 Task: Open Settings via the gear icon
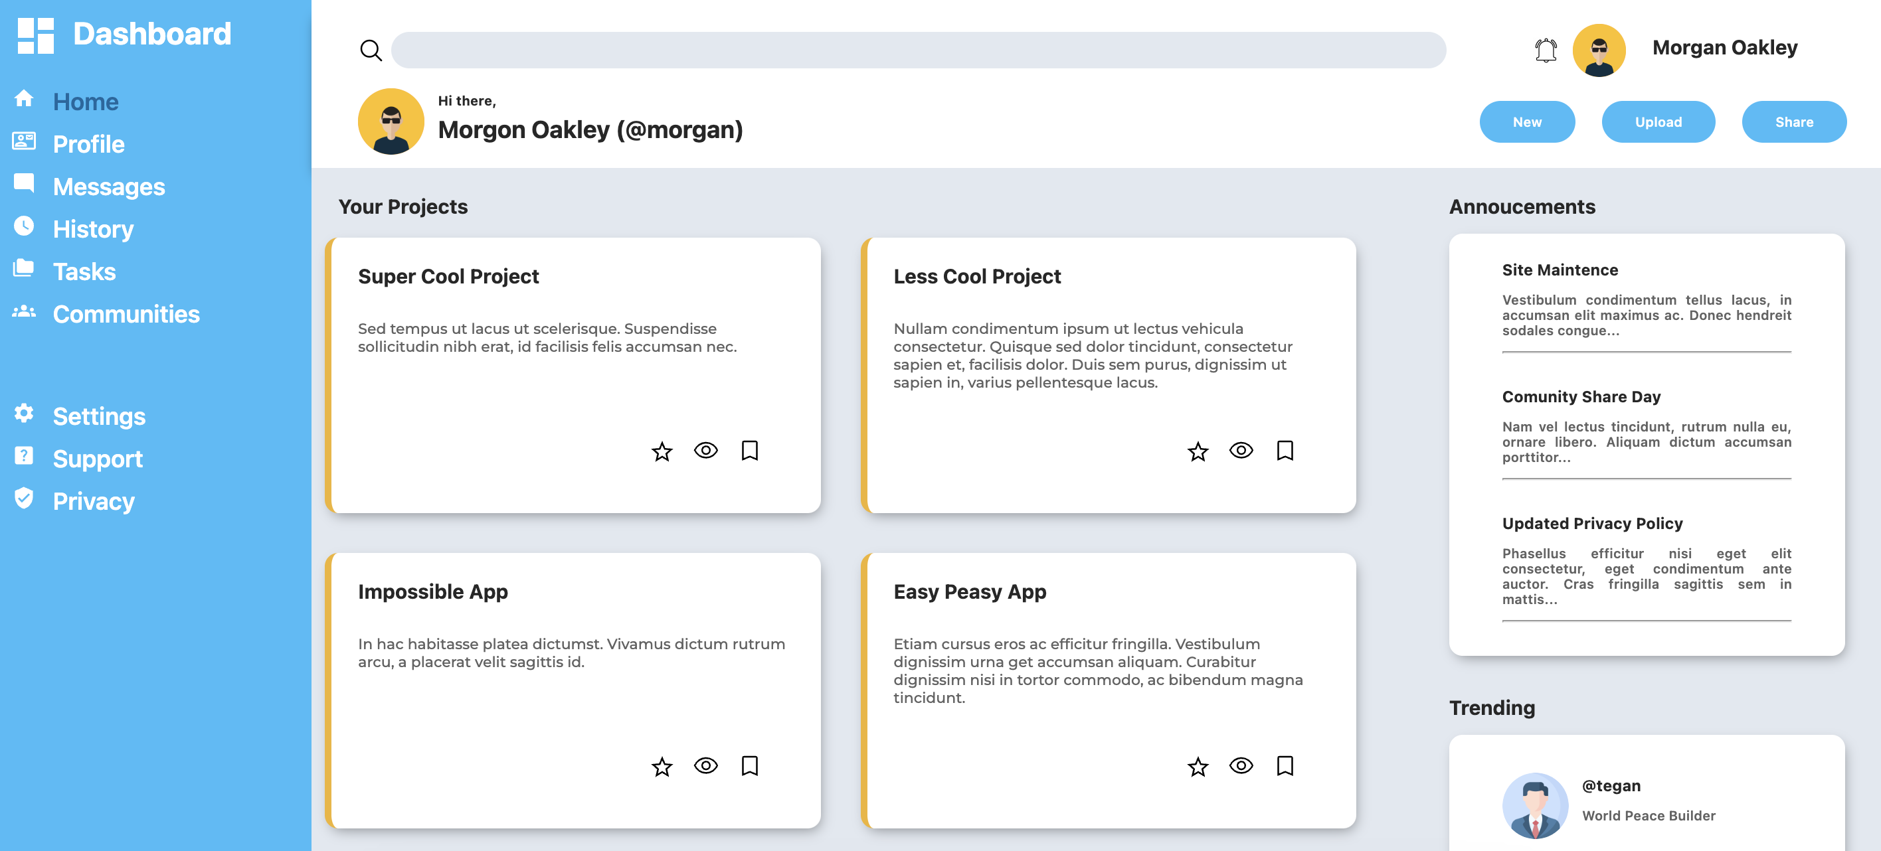(x=23, y=413)
